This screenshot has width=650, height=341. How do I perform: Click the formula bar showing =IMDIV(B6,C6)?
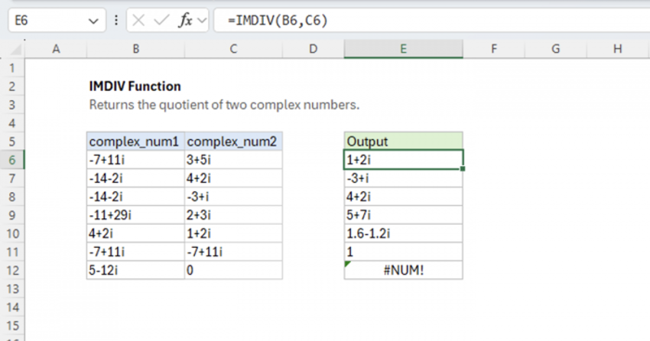[325, 21]
